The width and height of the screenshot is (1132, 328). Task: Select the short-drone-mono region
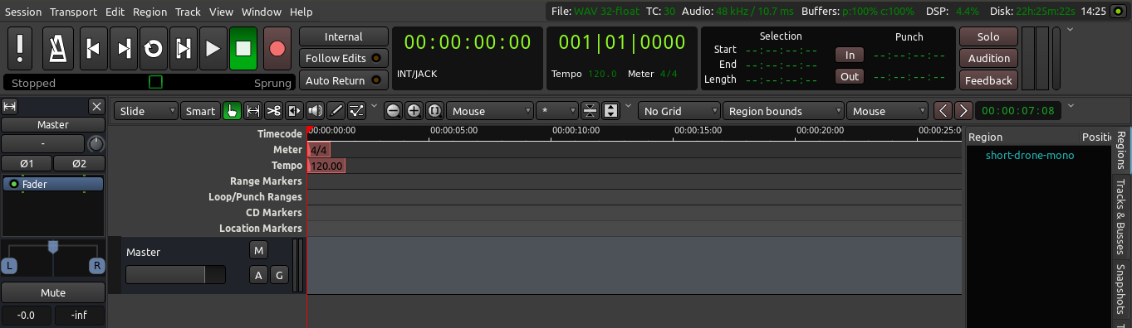tap(1030, 155)
